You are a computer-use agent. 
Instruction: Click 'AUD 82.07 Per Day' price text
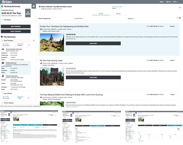point(11,13)
